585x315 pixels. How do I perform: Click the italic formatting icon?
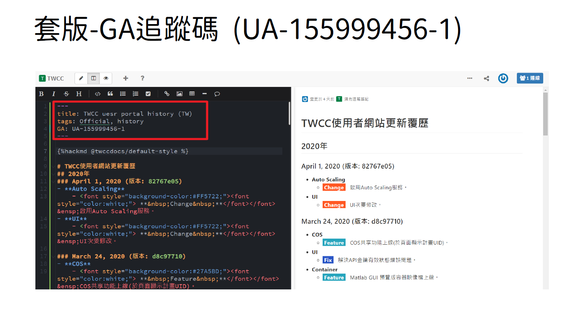click(x=54, y=94)
